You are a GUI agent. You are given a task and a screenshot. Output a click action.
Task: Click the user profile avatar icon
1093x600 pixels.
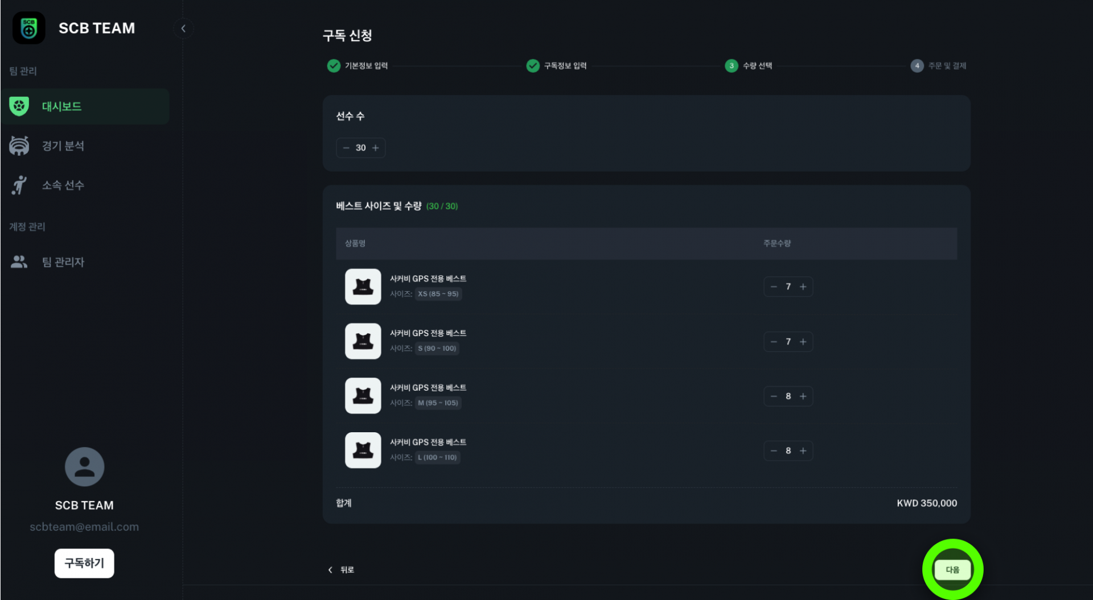[x=84, y=466]
